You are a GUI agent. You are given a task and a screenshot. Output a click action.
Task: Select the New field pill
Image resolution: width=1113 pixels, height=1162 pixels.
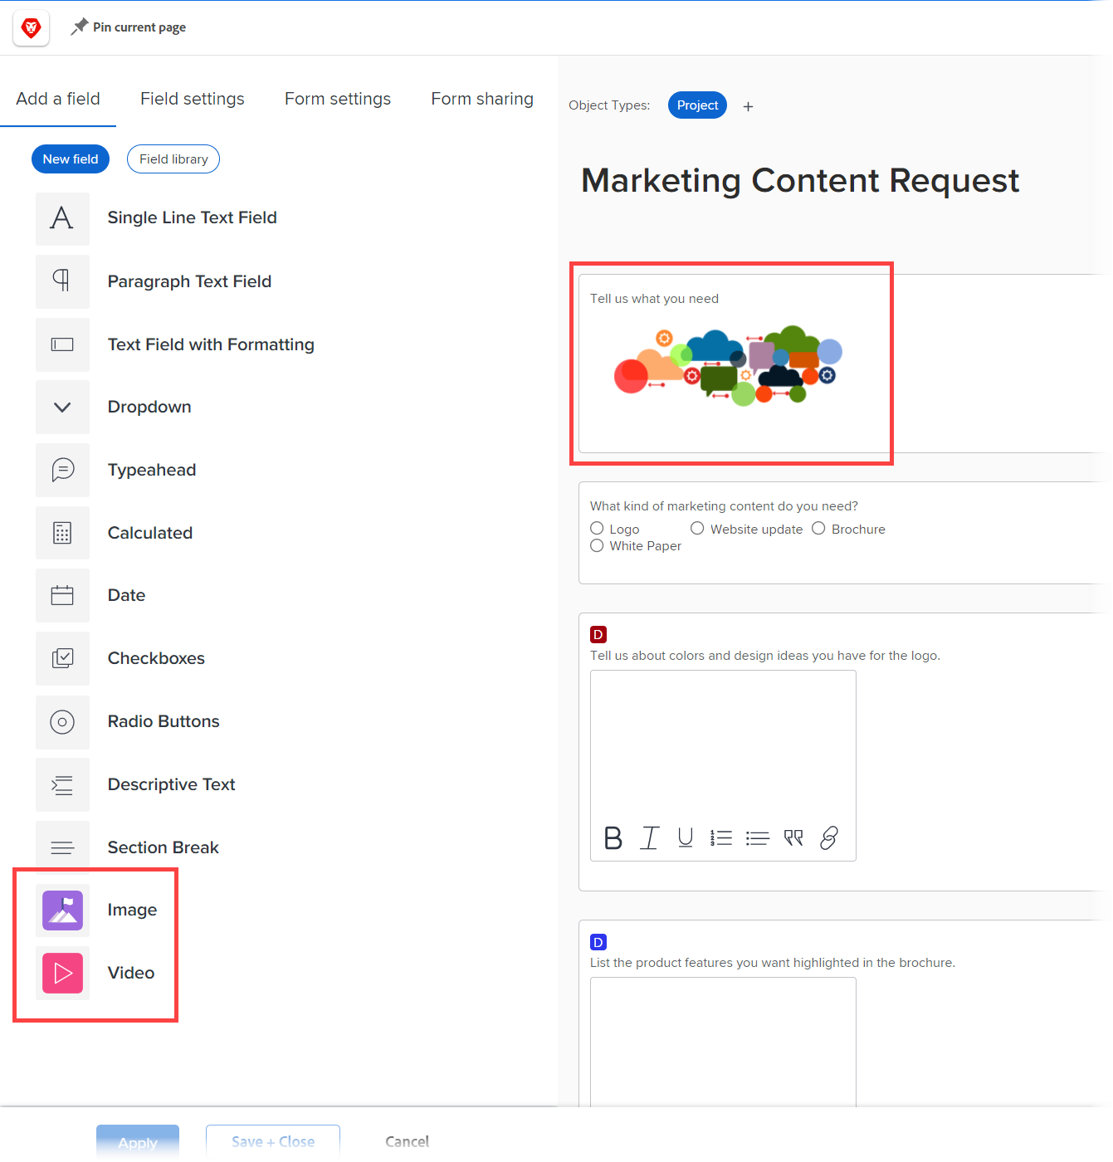coord(71,159)
